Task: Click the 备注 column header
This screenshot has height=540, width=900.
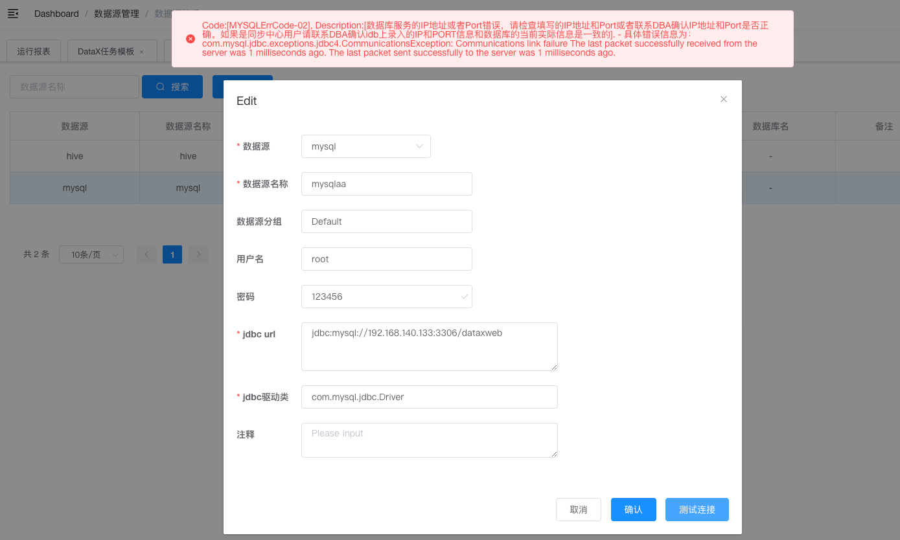Action: (884, 126)
